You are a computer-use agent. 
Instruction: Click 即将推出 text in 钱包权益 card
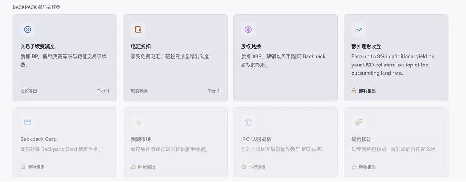coord(367,166)
